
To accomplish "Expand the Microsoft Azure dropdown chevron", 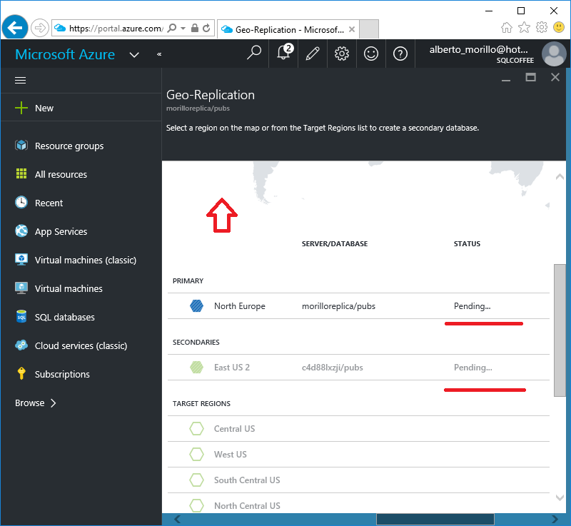I will point(134,55).
